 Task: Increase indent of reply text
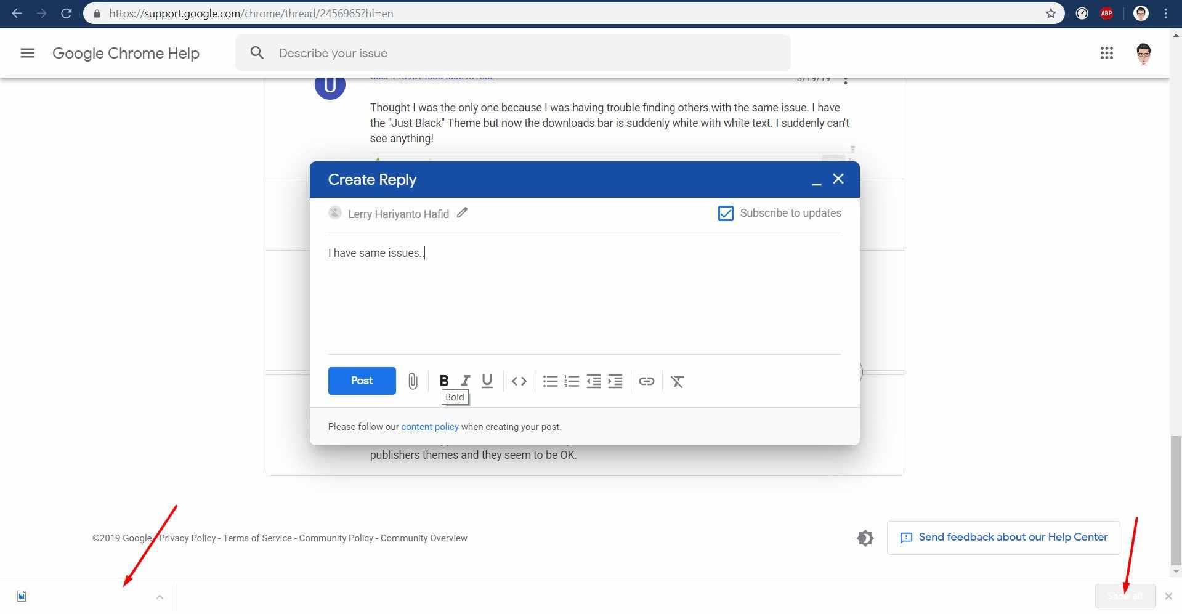(x=615, y=381)
